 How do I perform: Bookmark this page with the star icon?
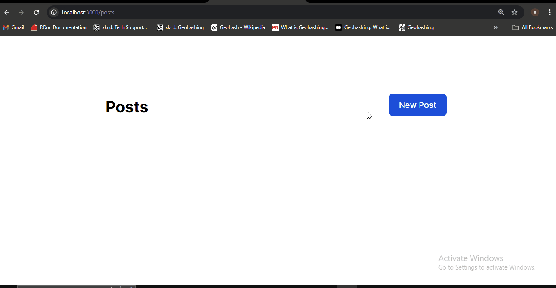[514, 12]
